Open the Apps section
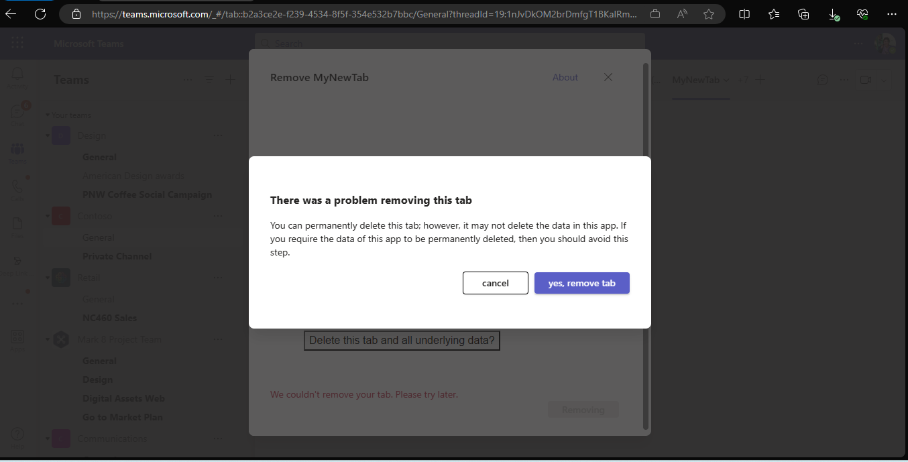The height and width of the screenshot is (462, 908). pos(17,337)
